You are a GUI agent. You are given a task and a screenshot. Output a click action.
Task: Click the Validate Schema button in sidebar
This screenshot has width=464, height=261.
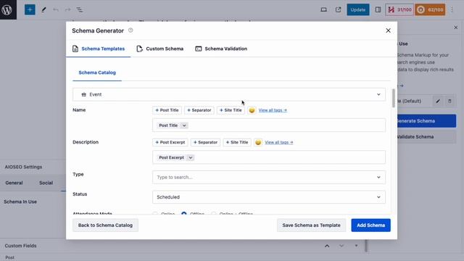[x=426, y=137]
